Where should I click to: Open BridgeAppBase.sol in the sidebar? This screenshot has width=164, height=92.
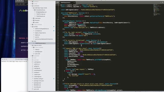pyautogui.click(x=41, y=12)
